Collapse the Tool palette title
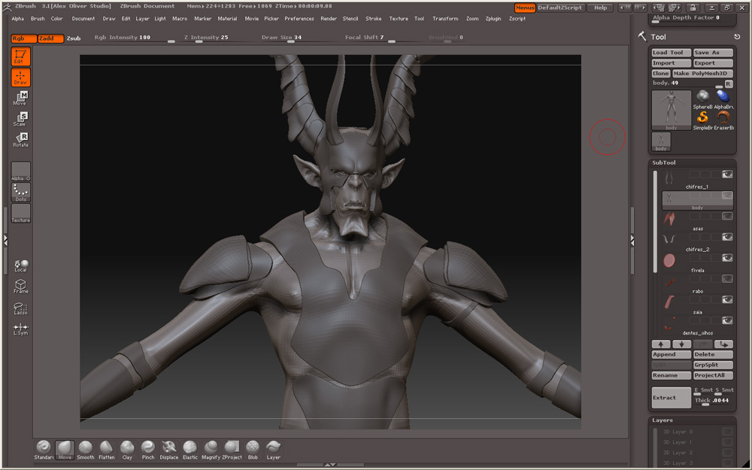752x470 pixels. (x=658, y=37)
